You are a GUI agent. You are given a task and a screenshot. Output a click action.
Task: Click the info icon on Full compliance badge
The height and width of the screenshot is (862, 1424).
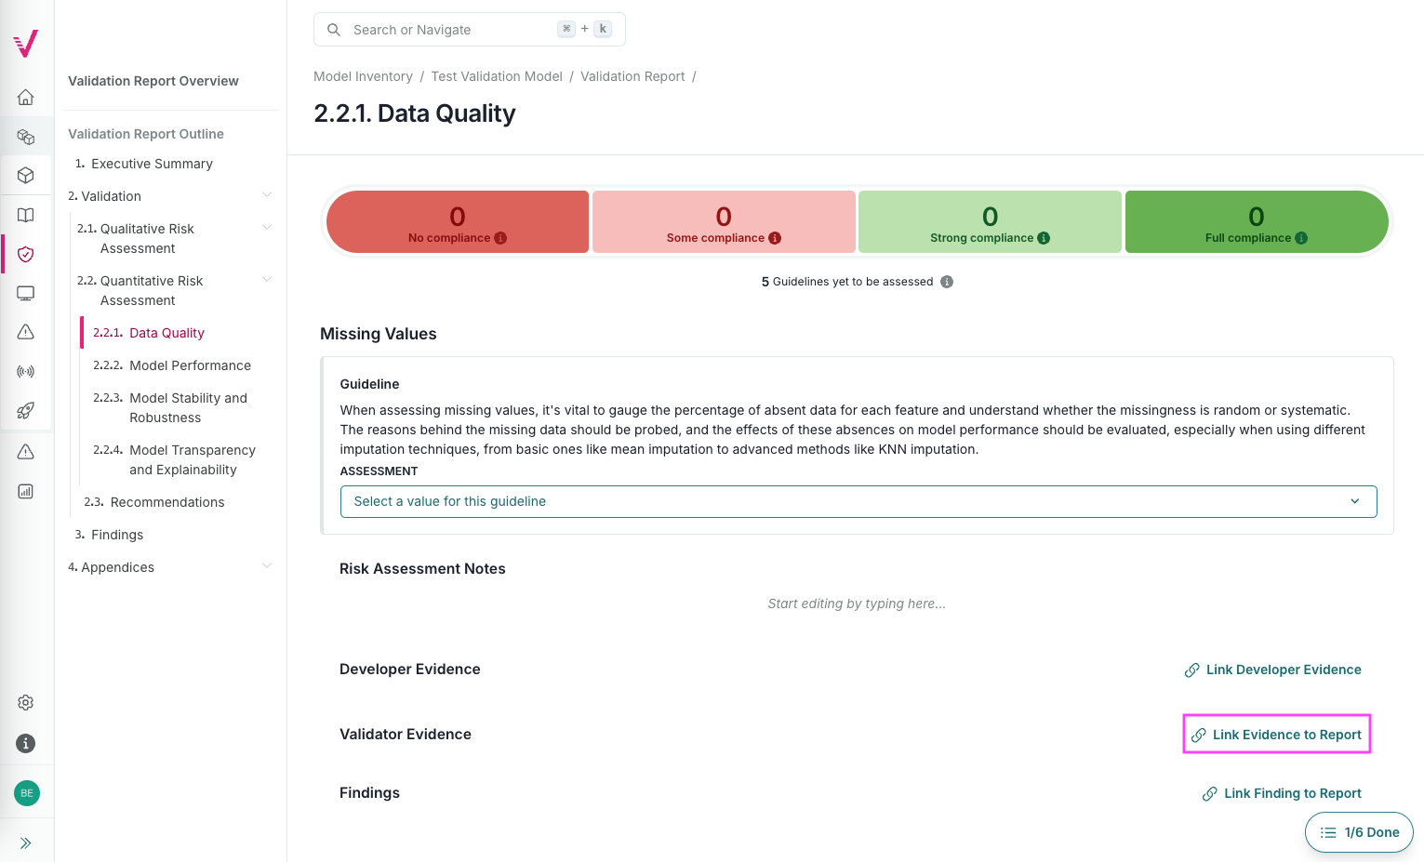(1301, 237)
